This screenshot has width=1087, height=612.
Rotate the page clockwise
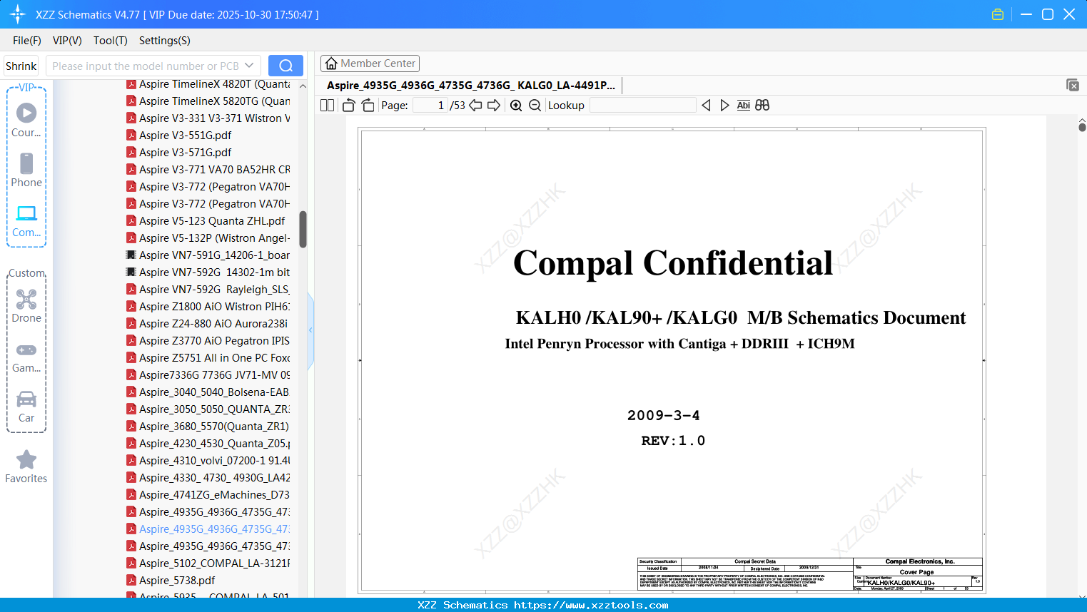coord(368,106)
